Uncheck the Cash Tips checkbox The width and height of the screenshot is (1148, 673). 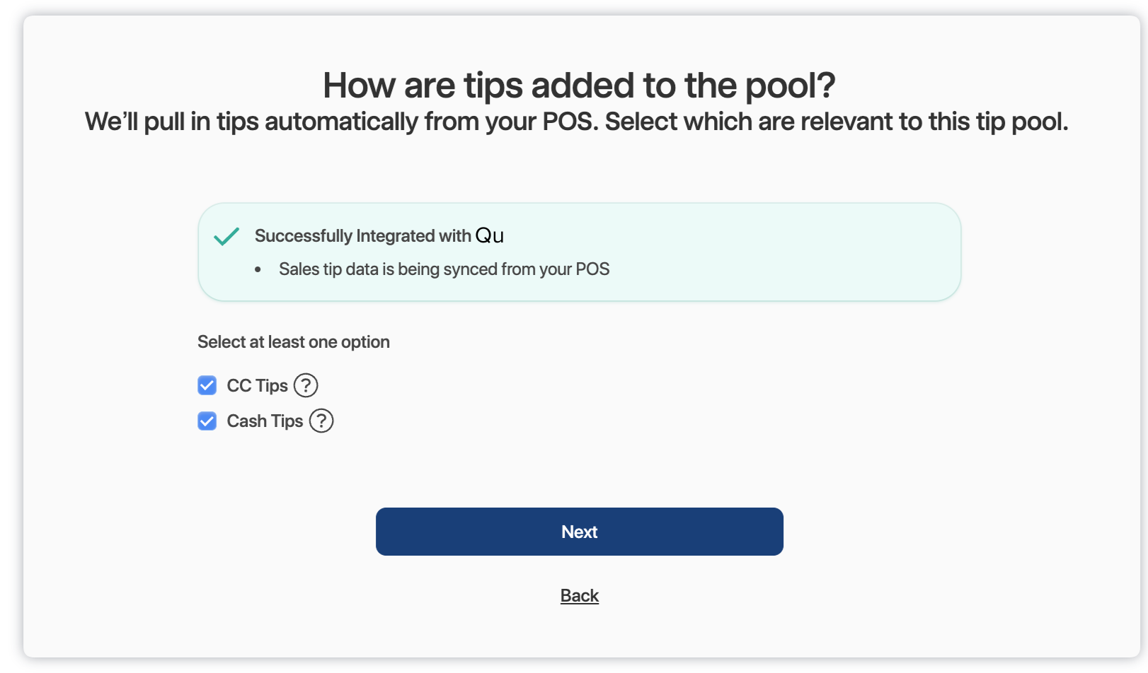click(x=207, y=421)
